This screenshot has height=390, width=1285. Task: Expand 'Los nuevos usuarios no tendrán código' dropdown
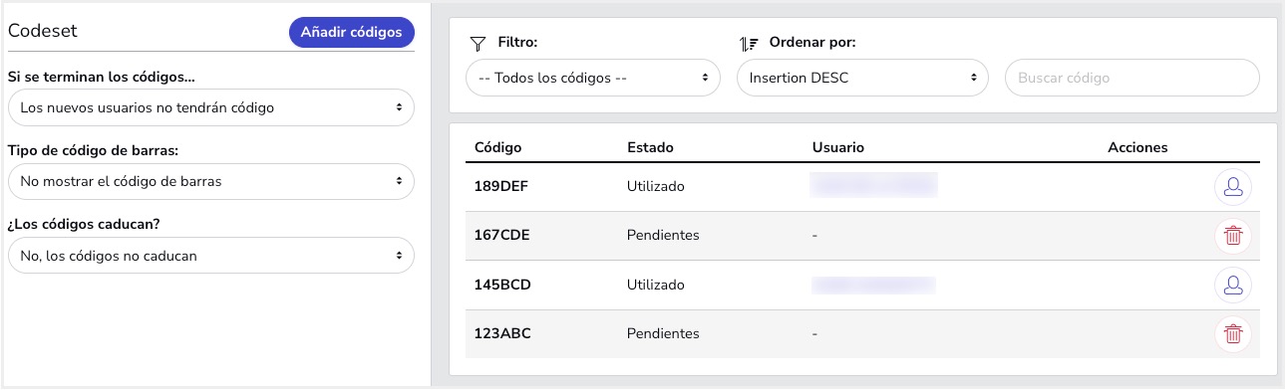[x=210, y=107]
